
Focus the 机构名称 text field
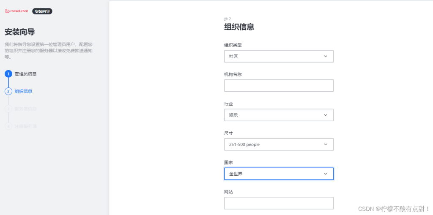[x=279, y=86]
